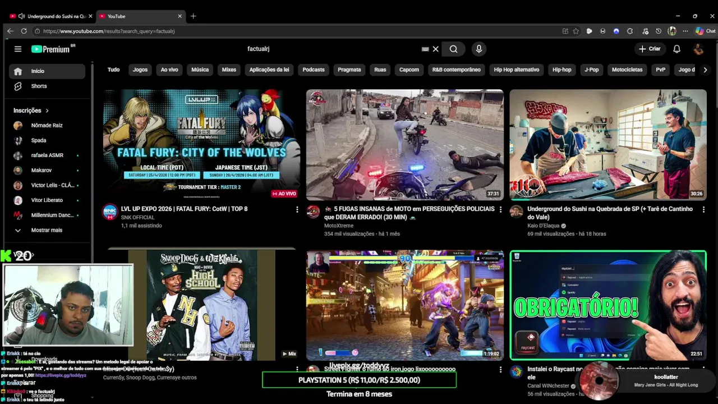Image resolution: width=718 pixels, height=404 pixels.
Task: Switch to the Underground do Sushi tab
Action: coord(50,16)
